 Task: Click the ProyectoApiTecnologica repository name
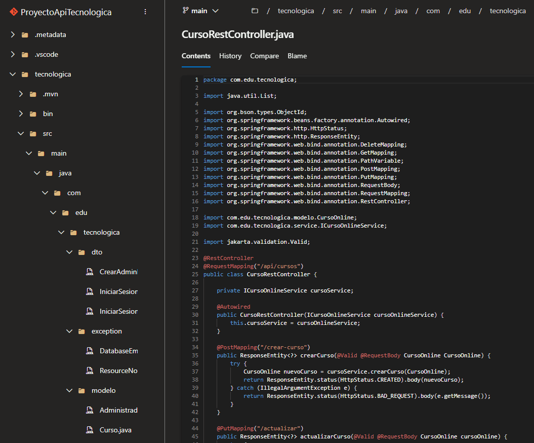pyautogui.click(x=66, y=12)
